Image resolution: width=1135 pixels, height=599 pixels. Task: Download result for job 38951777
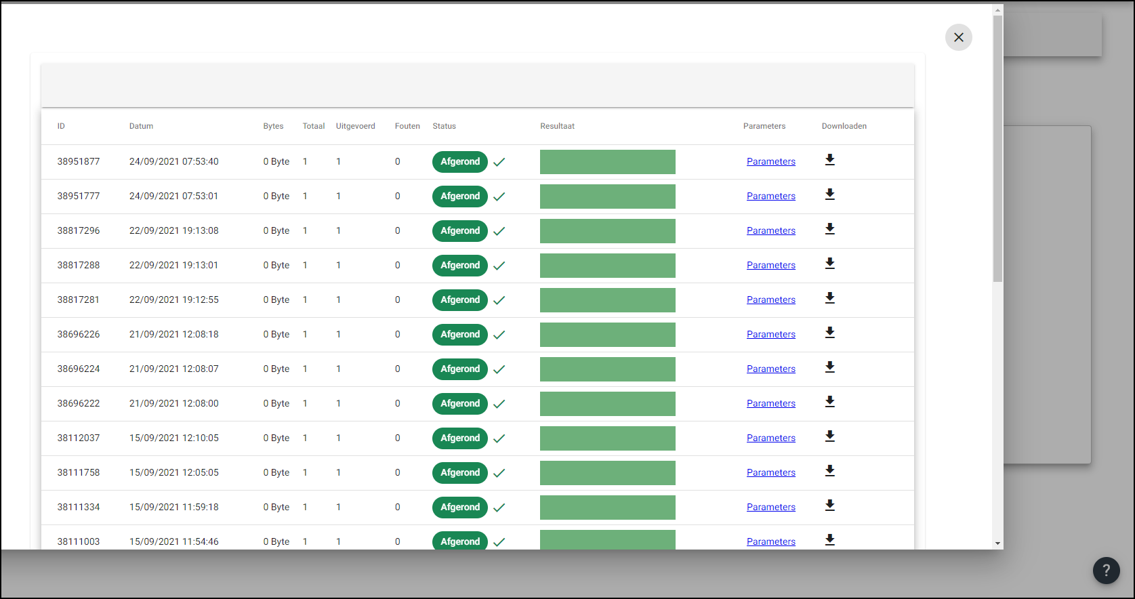coord(829,194)
